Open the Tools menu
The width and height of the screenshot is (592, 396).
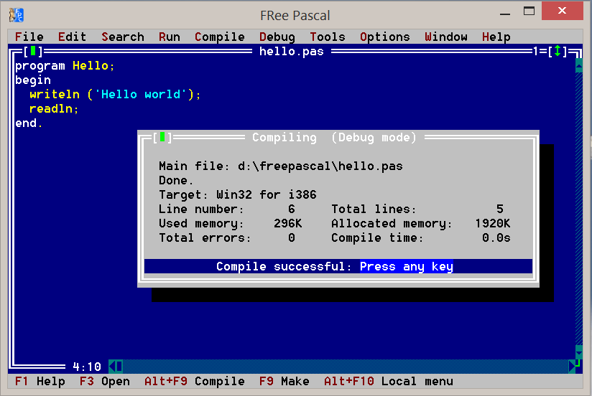(x=328, y=37)
